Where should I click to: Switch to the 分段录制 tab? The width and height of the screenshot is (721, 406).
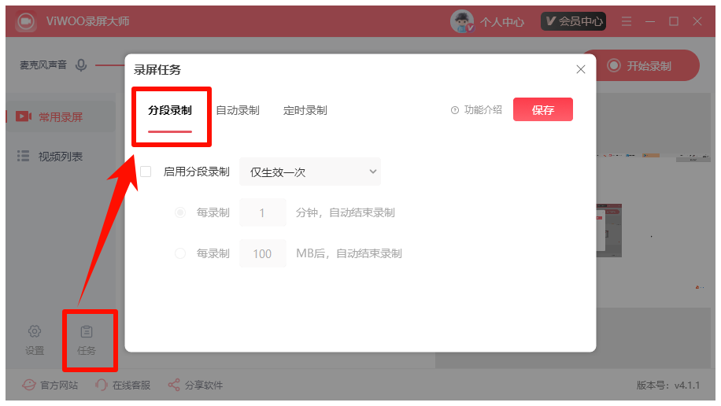[170, 110]
